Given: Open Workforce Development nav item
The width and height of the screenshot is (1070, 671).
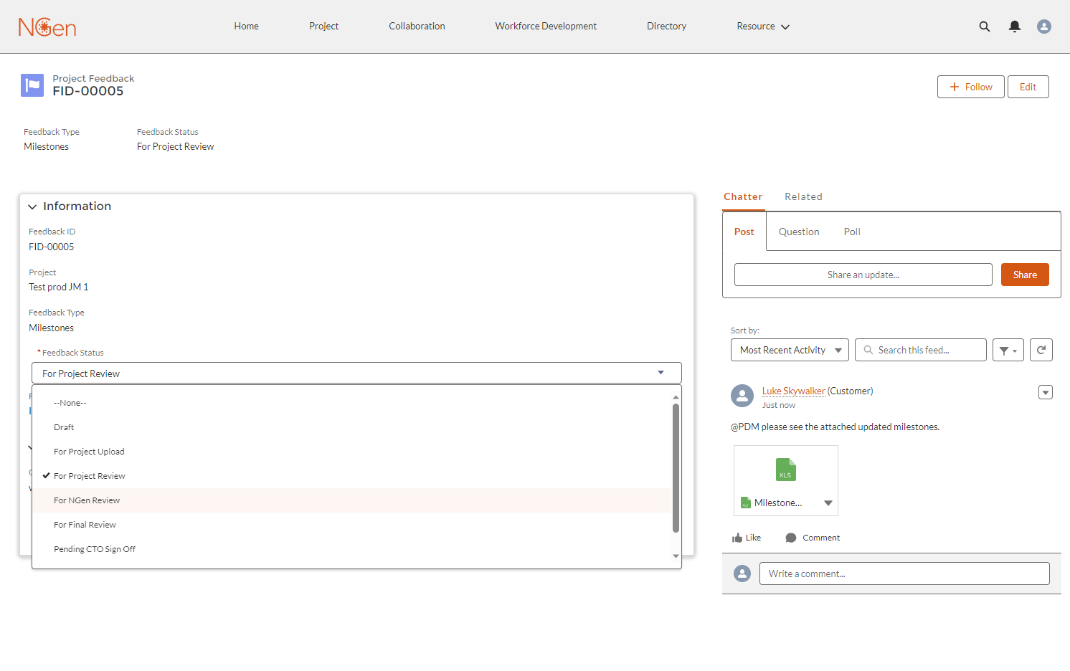Looking at the screenshot, I should pos(546,27).
